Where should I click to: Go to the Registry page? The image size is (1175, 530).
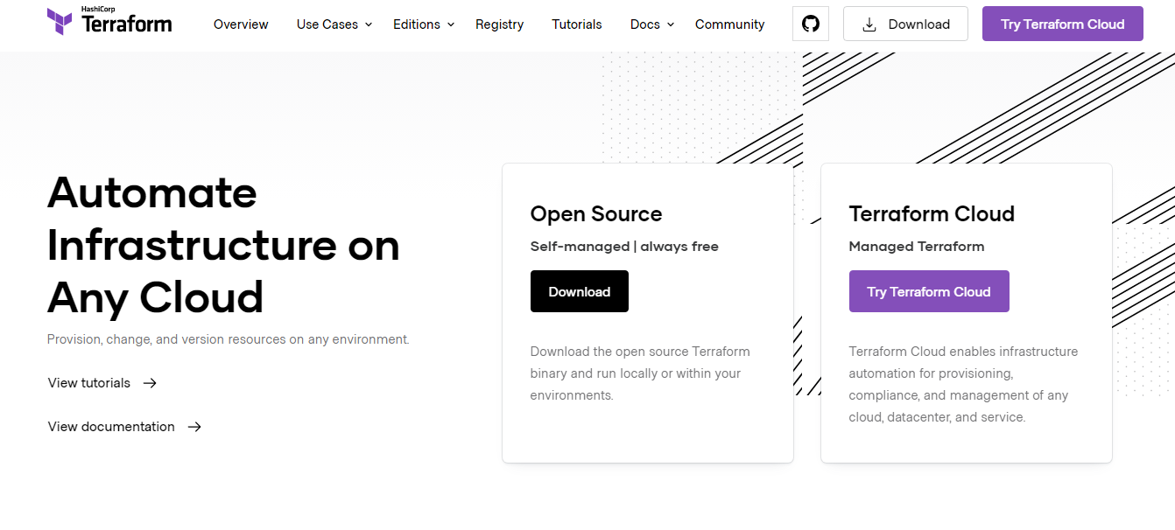point(499,24)
